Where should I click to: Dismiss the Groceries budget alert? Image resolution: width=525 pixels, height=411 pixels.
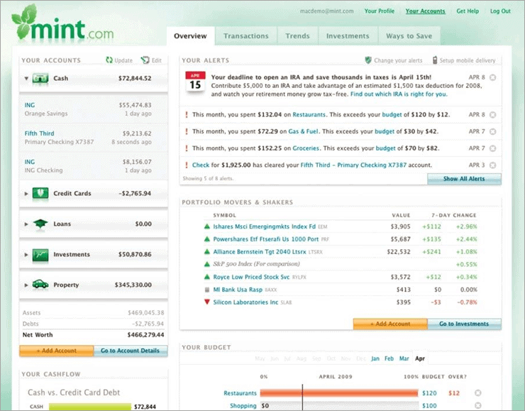(x=492, y=148)
